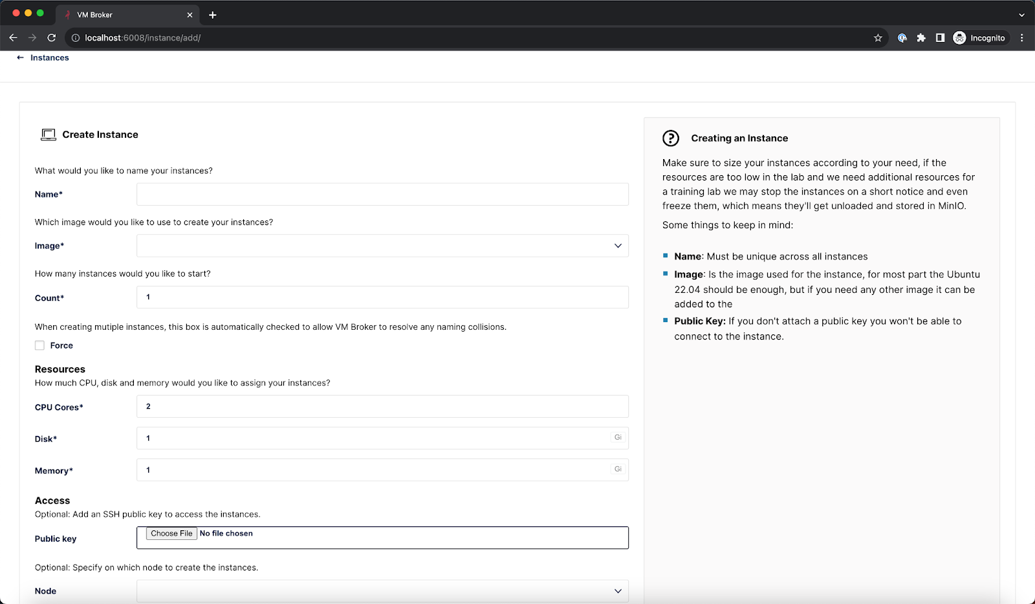Click the question mark help icon
The height and width of the screenshot is (604, 1035).
pyautogui.click(x=671, y=138)
